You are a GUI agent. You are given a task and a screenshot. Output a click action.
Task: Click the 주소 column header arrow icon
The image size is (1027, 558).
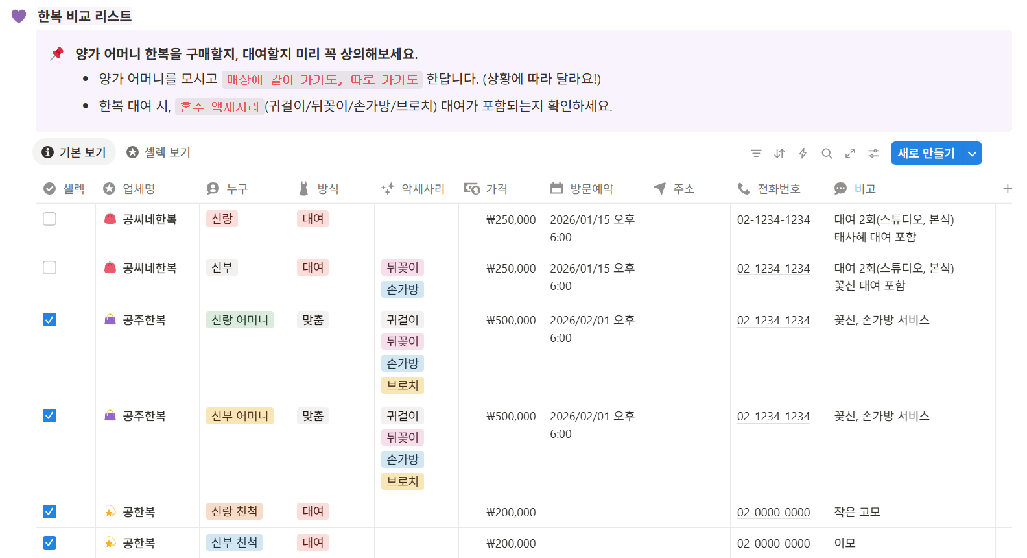click(659, 189)
